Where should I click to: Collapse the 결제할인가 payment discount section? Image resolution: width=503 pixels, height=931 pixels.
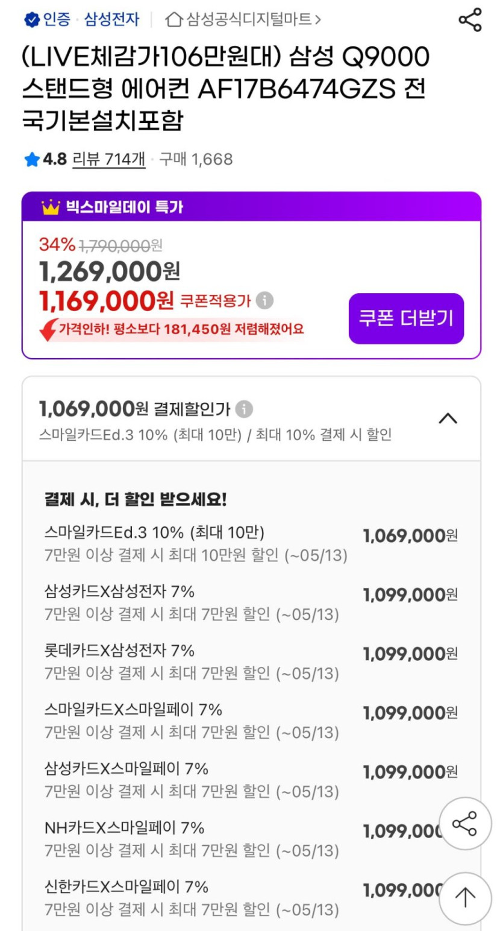448,418
